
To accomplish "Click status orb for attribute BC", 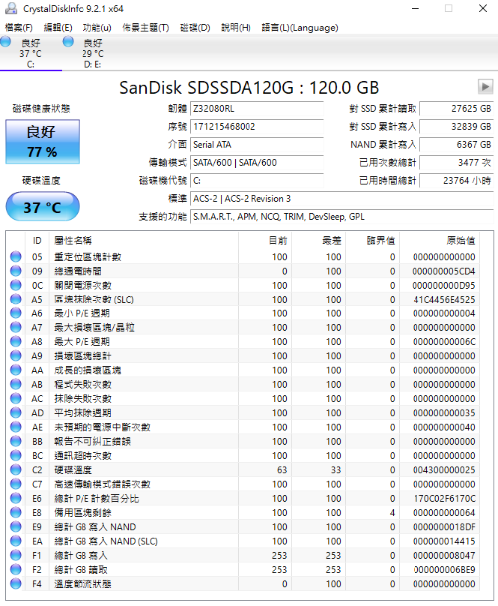I will [x=16, y=455].
